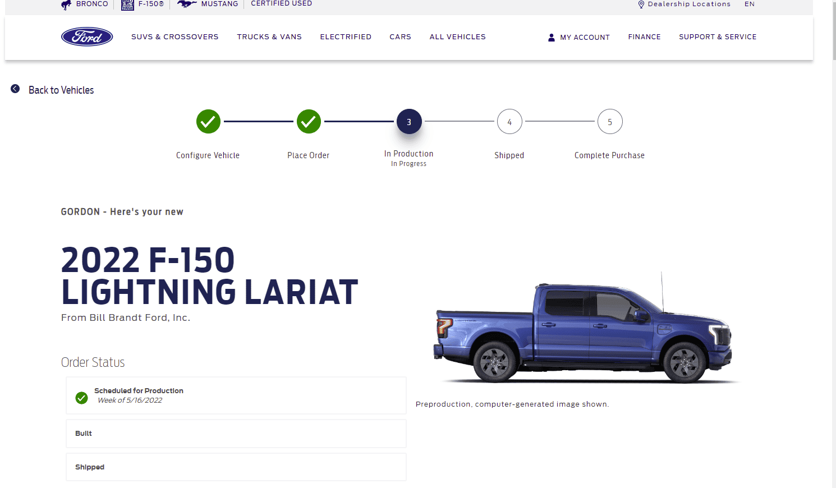Click the back arrow beside Back to Vehicles
Screen dimensions: 836x488
15,88
